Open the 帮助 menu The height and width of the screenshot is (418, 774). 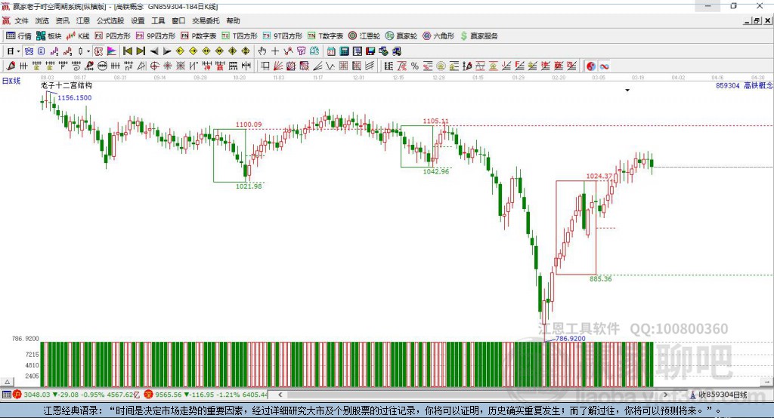(x=233, y=20)
